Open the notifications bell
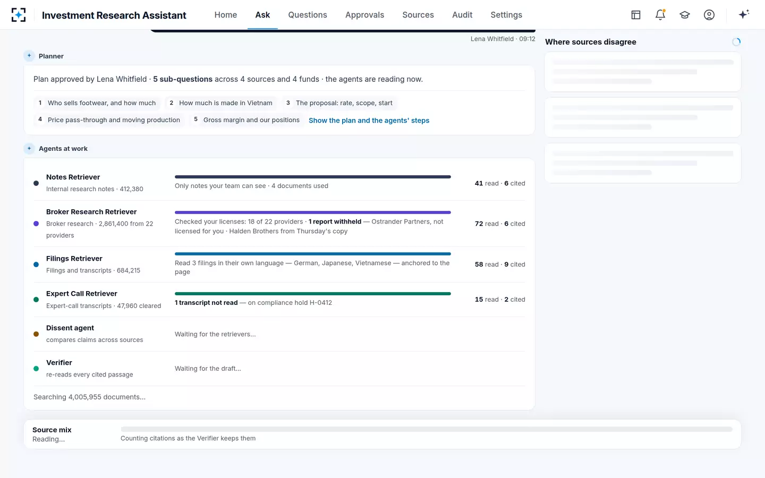Viewport: 765px width, 478px height. tap(660, 15)
